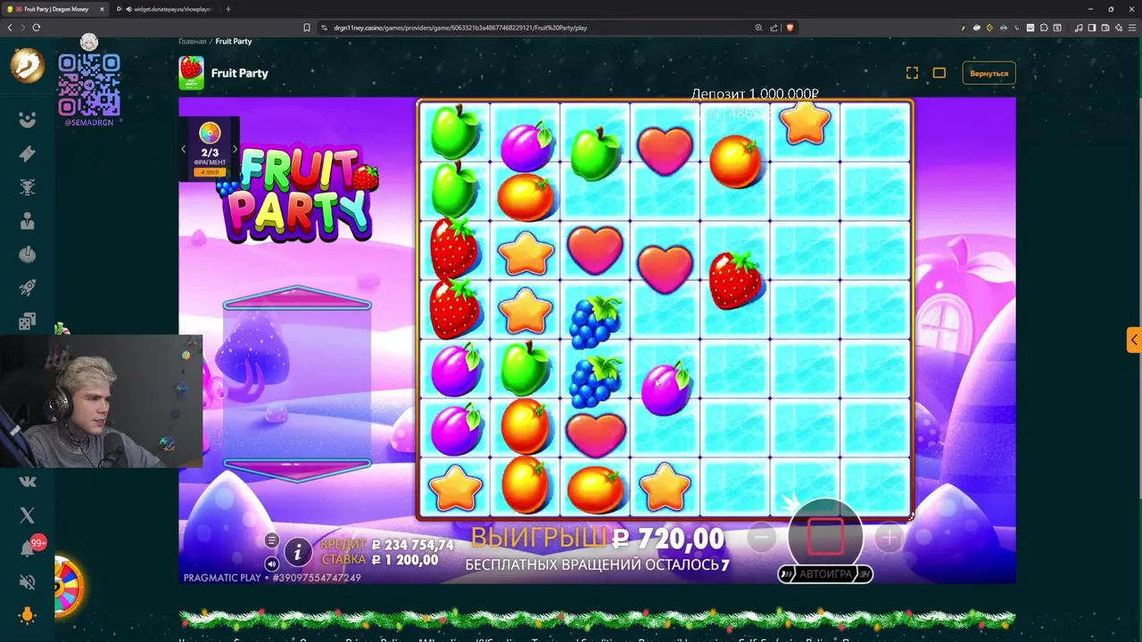The image size is (1142, 642).
Task: Click the Вернуться button
Action: point(989,73)
